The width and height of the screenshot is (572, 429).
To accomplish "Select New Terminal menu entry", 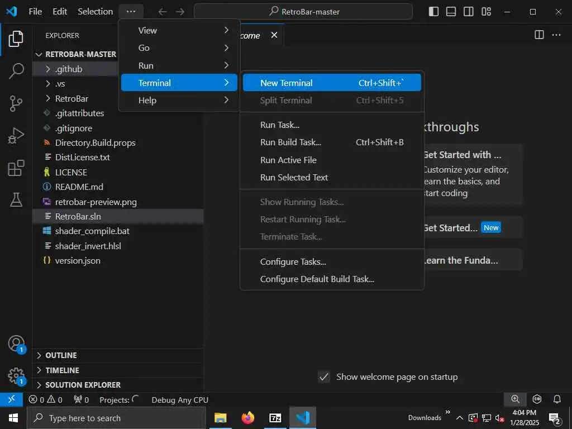I will point(332,83).
